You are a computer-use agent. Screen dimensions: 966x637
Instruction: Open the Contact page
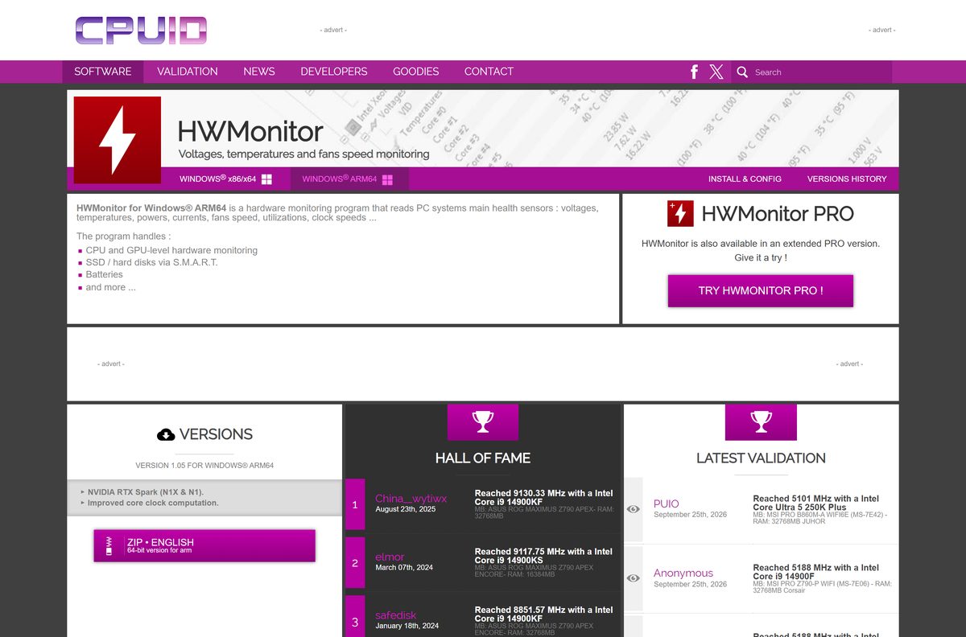click(x=489, y=72)
